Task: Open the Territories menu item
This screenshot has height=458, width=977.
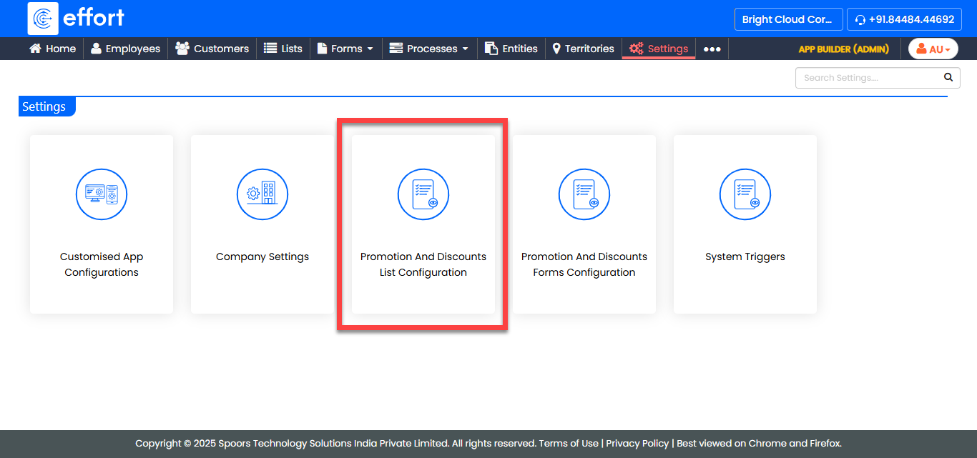Action: coord(583,49)
